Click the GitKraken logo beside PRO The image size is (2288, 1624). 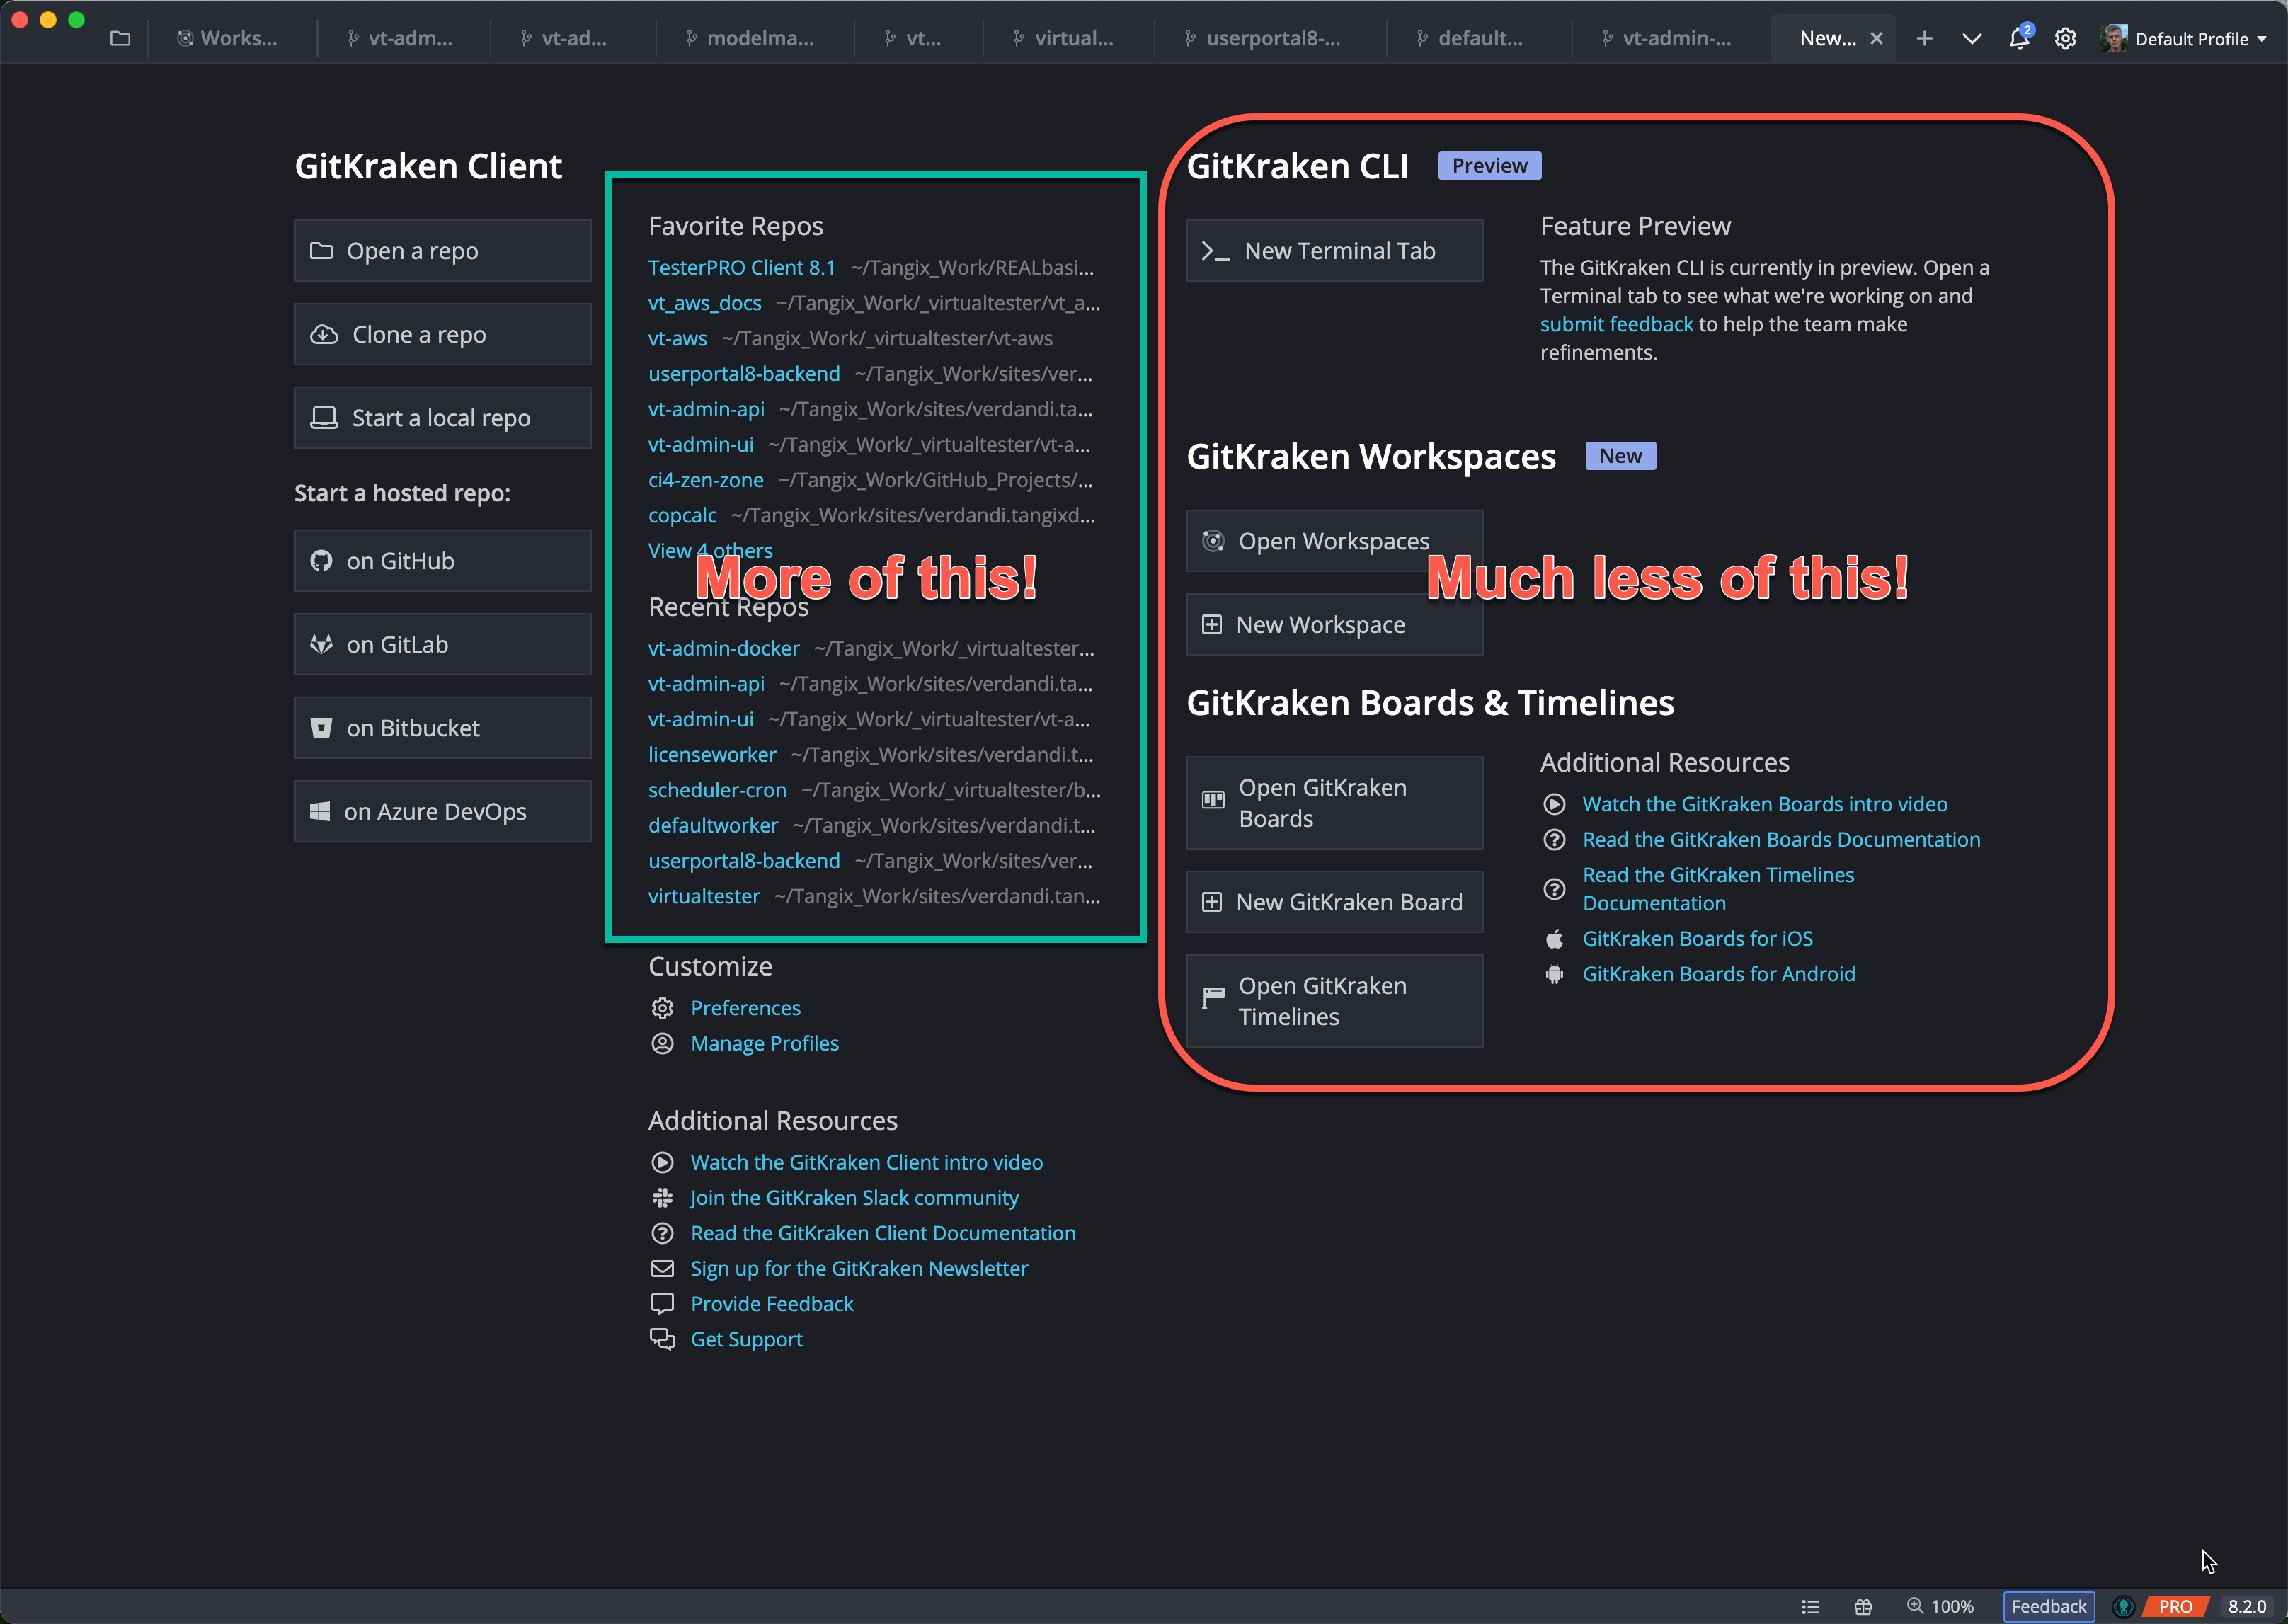click(2123, 1606)
